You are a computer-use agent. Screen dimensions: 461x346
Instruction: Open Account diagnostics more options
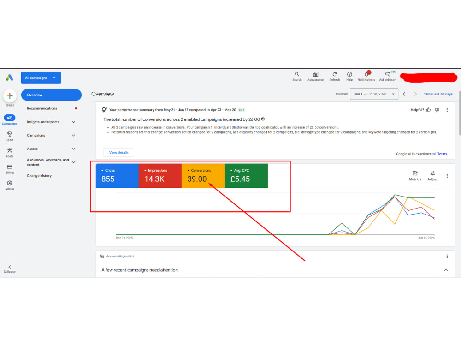tap(447, 256)
